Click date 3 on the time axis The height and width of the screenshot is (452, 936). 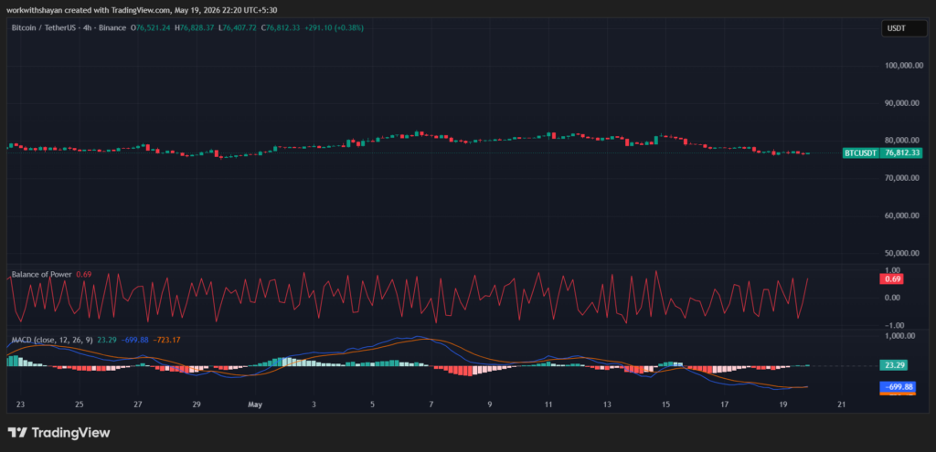(314, 405)
